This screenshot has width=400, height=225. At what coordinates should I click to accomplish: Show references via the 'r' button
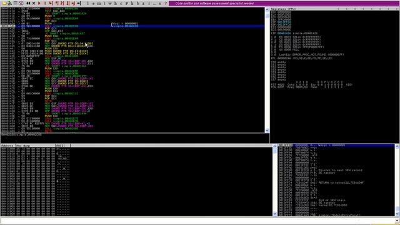tap(149, 3)
